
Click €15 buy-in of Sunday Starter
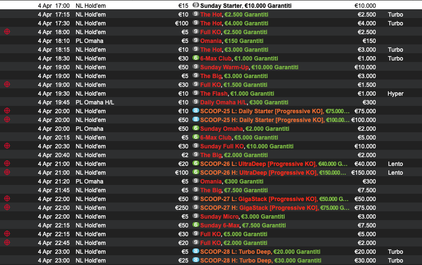click(x=183, y=6)
